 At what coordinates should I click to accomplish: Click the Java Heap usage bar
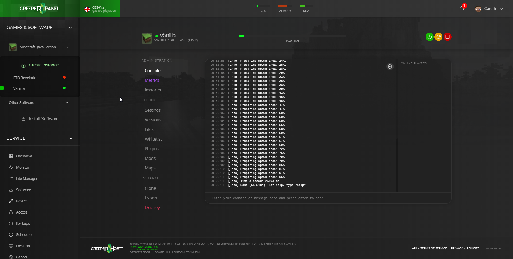[293, 36]
